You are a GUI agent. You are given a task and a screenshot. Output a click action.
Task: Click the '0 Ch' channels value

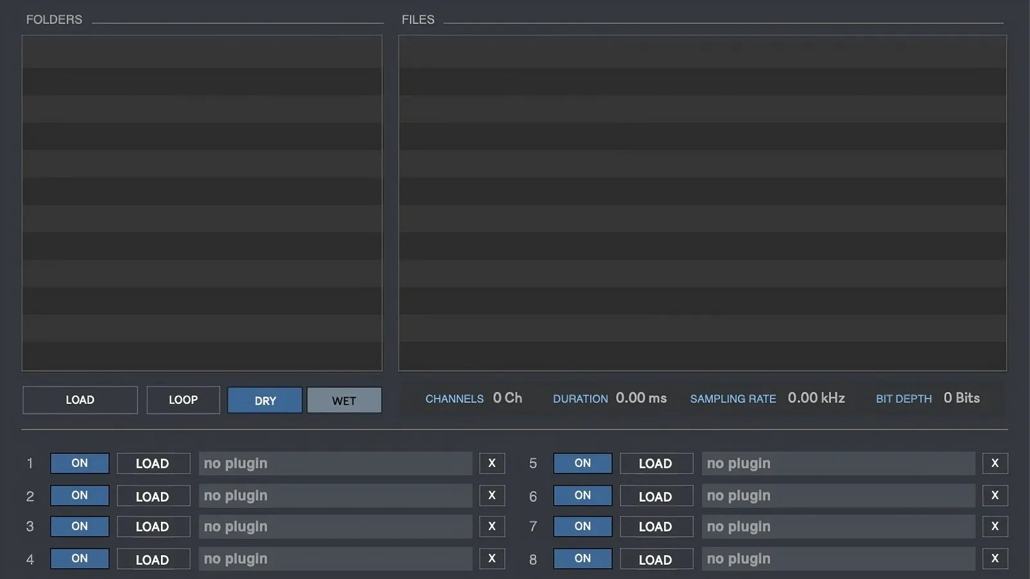pyautogui.click(x=507, y=398)
